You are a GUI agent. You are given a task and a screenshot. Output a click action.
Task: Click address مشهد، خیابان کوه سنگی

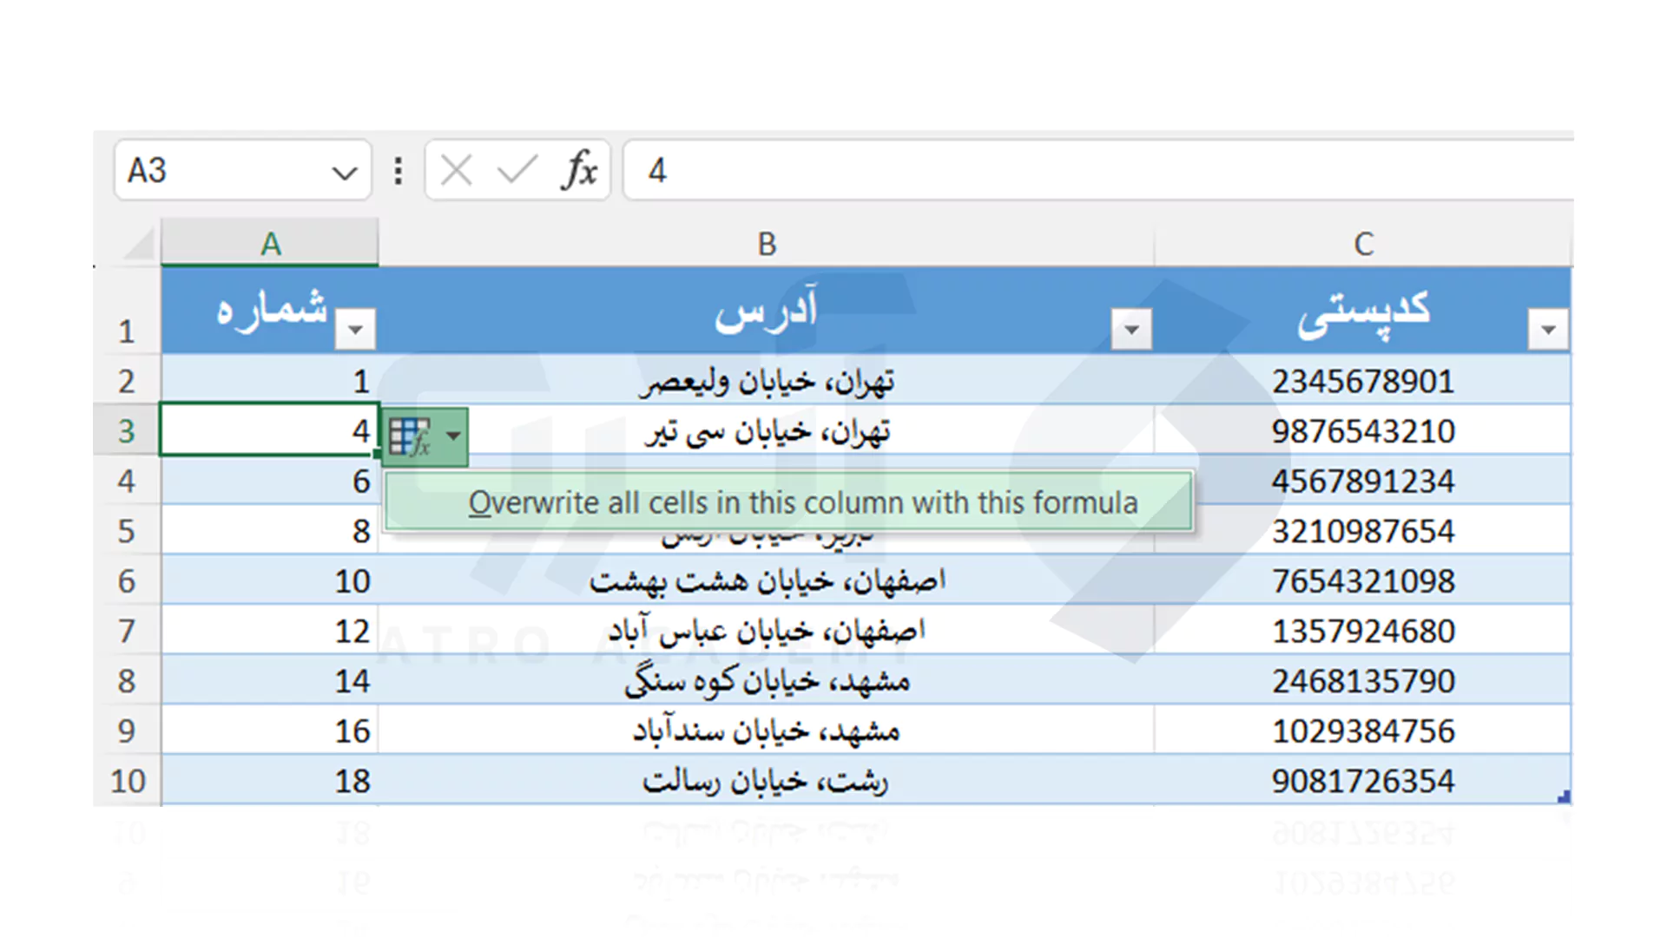(767, 681)
